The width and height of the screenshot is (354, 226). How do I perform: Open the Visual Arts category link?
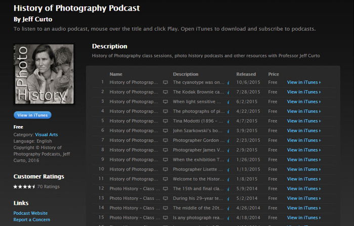[x=47, y=135]
